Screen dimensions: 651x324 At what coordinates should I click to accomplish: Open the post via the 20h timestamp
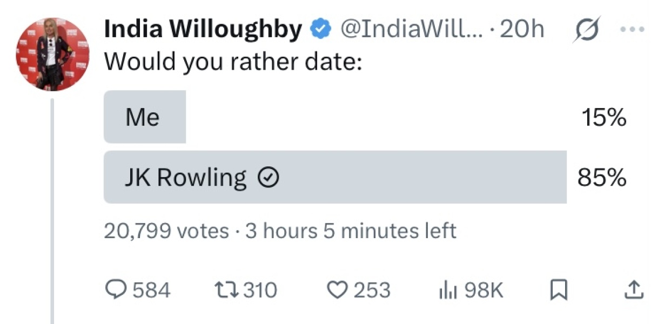(x=522, y=30)
